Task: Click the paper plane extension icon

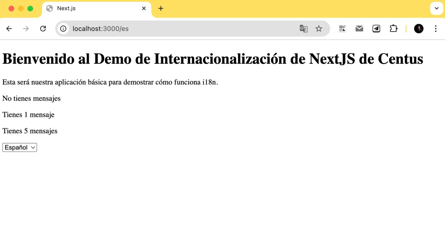Action: [x=376, y=29]
